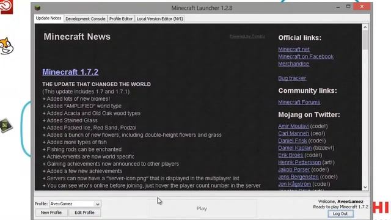Viewport: 391px width, 220px height.
Task: Click the Log Out button
Action: [x=340, y=214]
